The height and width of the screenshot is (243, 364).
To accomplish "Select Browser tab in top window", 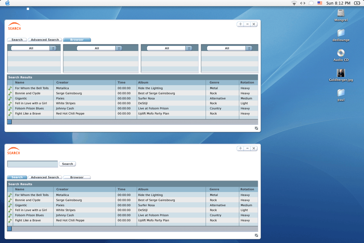I will (x=77, y=40).
